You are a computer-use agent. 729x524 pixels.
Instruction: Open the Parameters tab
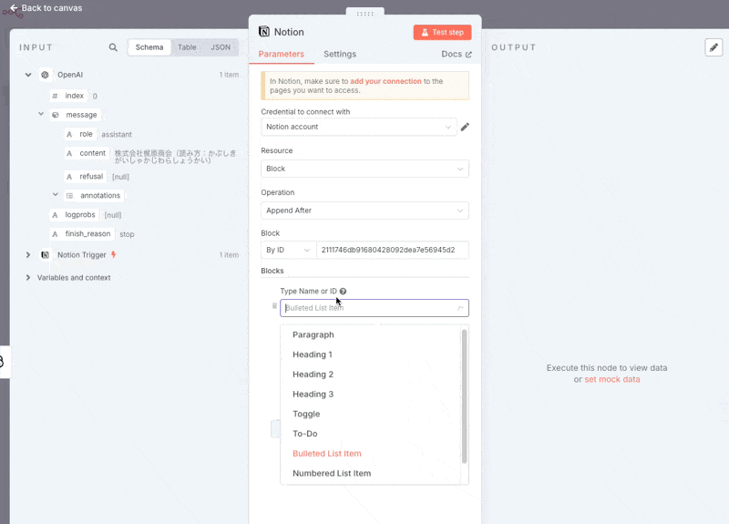tap(282, 54)
